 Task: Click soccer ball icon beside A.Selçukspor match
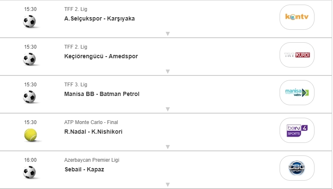pos(29,21)
